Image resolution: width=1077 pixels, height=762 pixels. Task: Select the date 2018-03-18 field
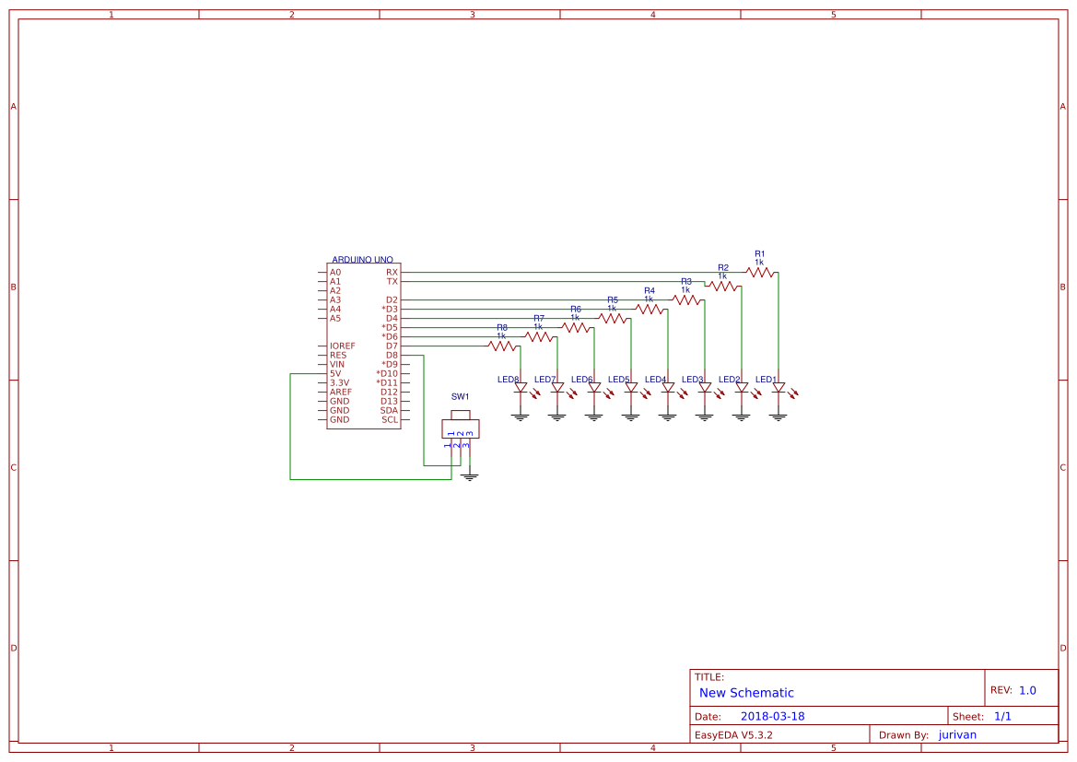click(775, 715)
